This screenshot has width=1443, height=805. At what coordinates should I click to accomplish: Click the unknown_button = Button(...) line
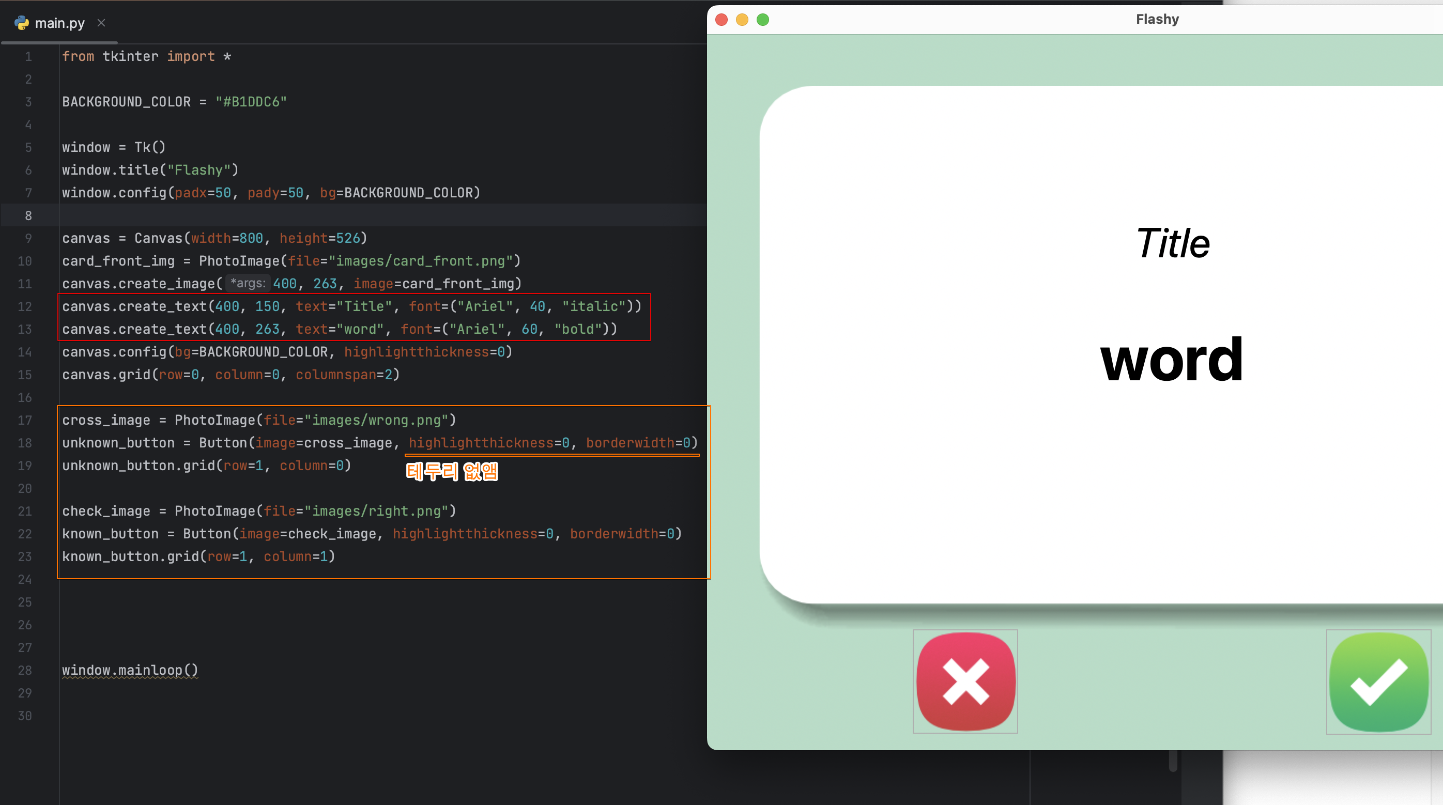380,443
